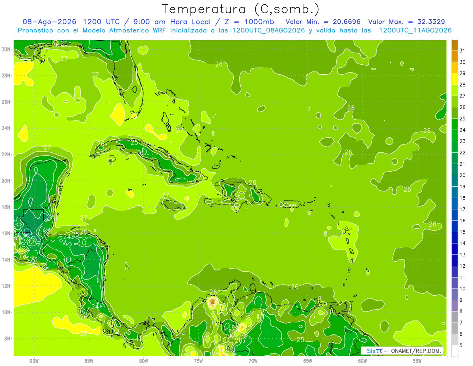Click the colorbar value label 23
This screenshot has height=366, width=473.
pyautogui.click(x=463, y=141)
